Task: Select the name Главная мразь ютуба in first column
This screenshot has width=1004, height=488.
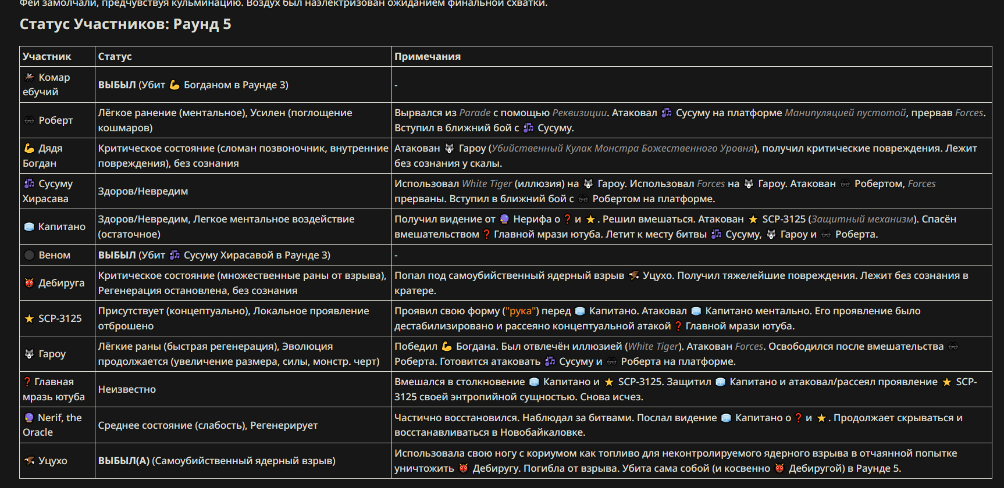Action: point(54,389)
